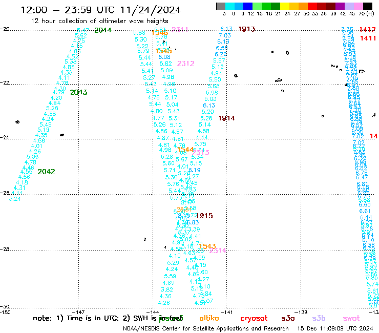This screenshot has height=333, width=379.
Task: Click the red time label '1412'
Action: (x=368, y=30)
